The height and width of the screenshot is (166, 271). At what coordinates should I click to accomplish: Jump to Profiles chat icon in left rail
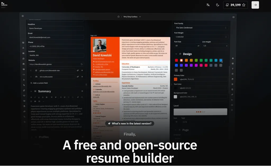[23, 59]
